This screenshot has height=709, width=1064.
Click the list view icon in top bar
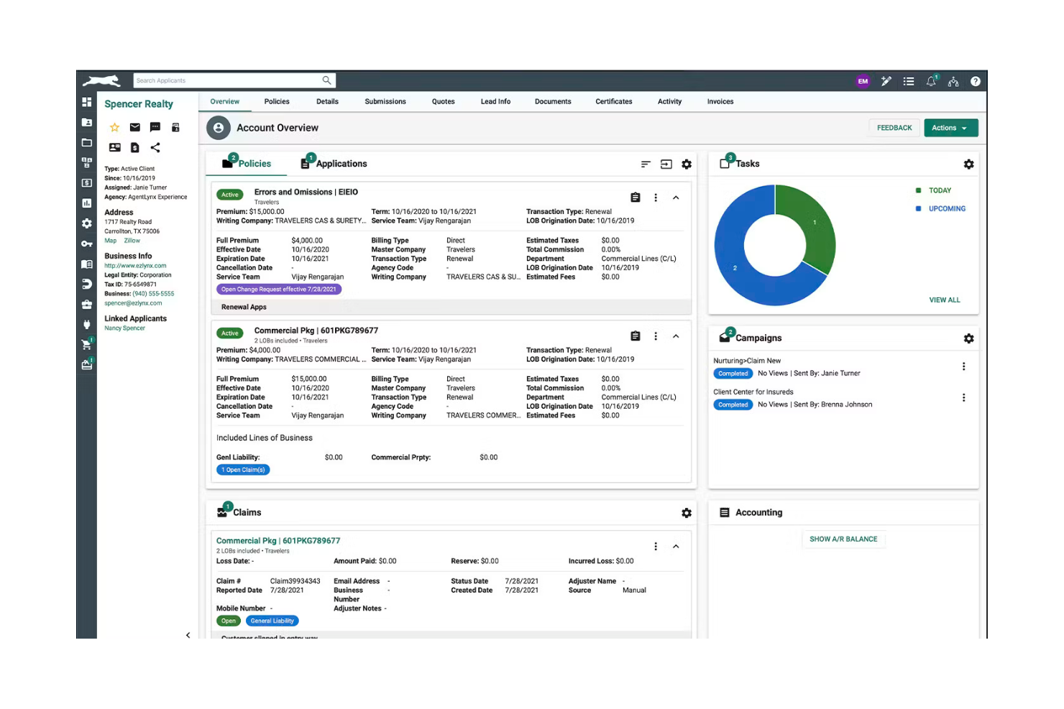click(x=908, y=81)
